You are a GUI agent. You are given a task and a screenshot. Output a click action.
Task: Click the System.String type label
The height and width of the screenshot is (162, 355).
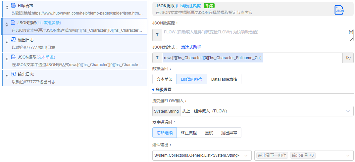166,111
